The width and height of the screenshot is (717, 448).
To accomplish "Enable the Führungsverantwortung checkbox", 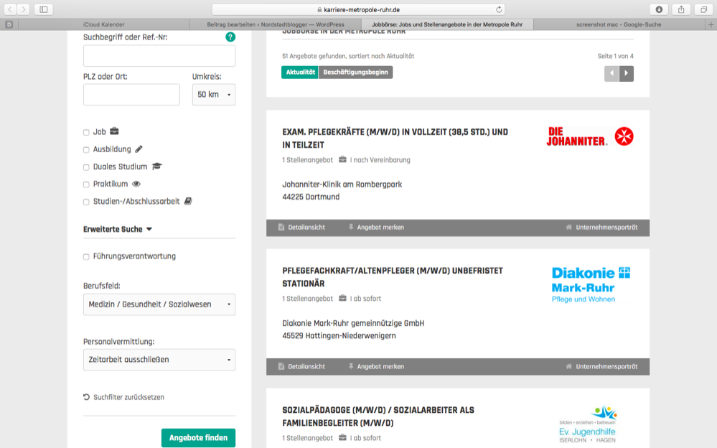I will click(x=86, y=257).
